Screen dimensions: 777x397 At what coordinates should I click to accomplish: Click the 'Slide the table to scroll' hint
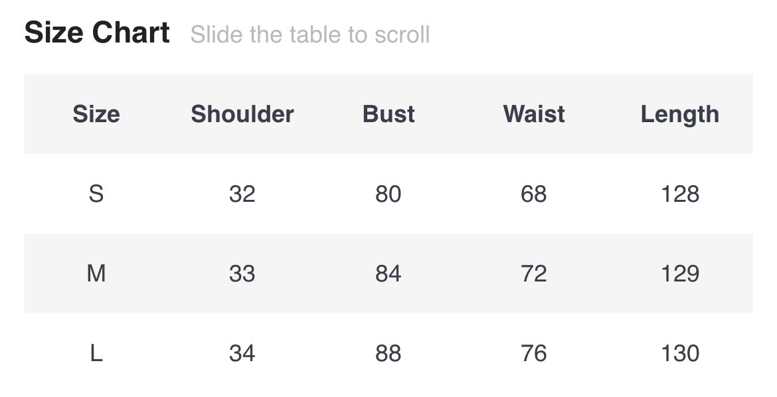[x=310, y=35]
